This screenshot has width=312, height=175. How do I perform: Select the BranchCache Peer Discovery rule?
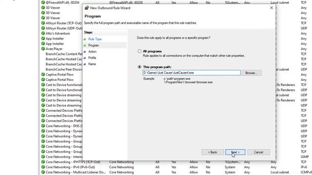coord(64,70)
